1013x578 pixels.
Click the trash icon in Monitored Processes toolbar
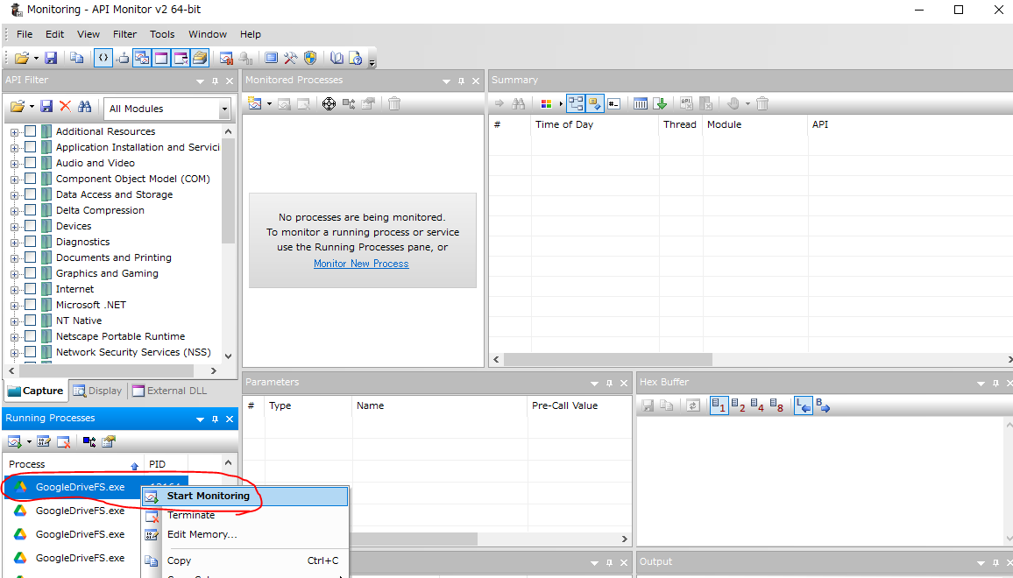pos(394,103)
